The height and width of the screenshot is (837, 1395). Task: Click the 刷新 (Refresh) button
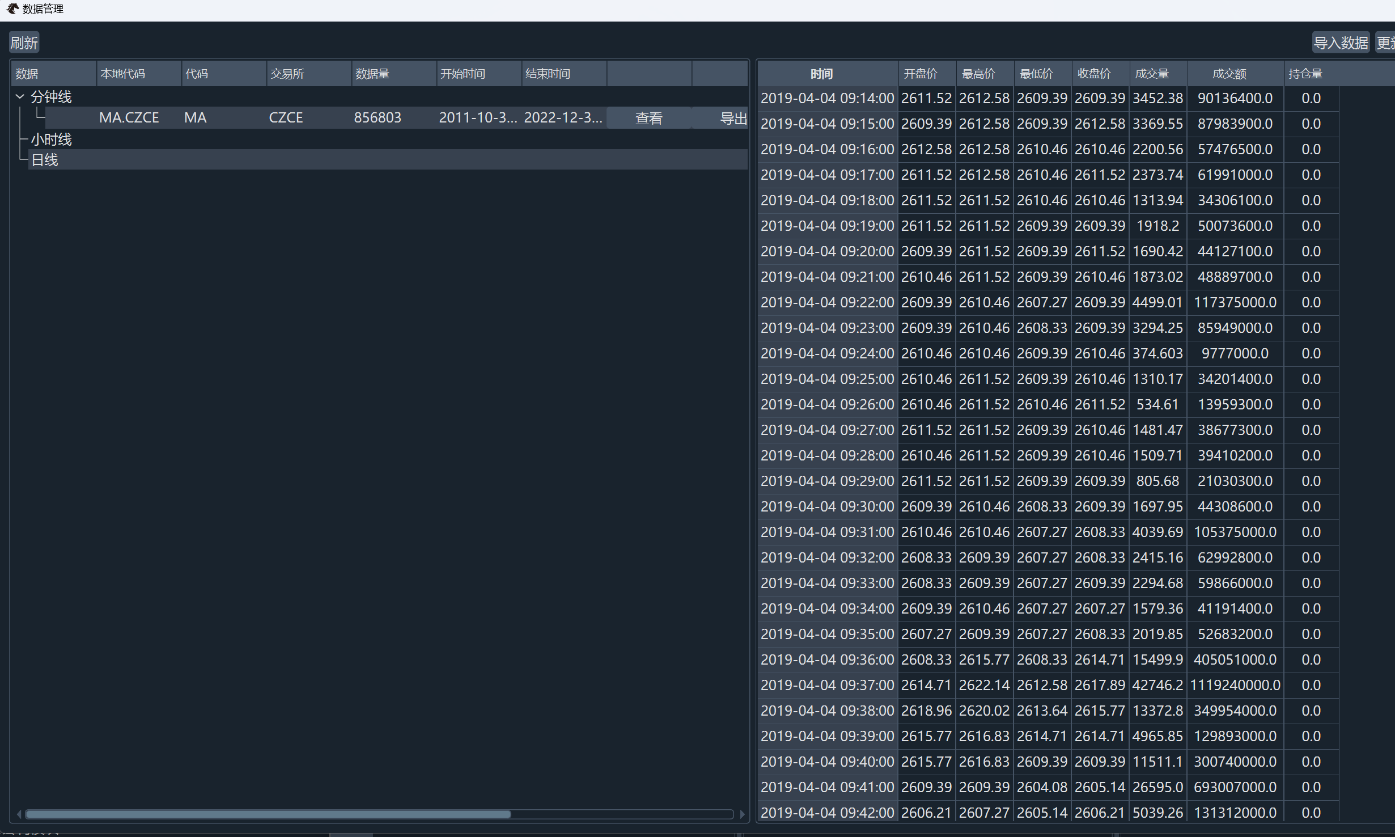point(25,43)
